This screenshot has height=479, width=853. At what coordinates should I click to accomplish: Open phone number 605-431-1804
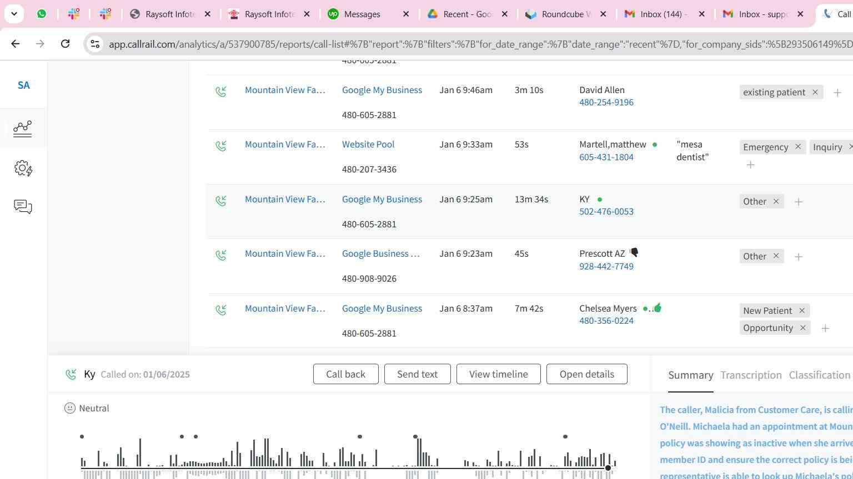pos(606,157)
